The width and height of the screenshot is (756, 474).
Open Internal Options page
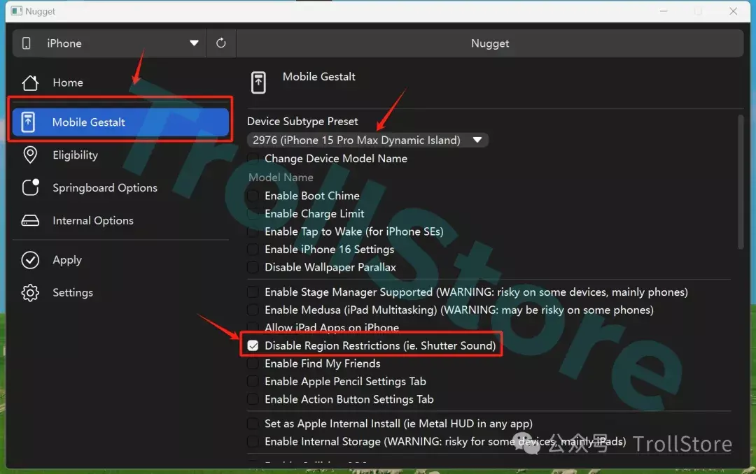pyautogui.click(x=120, y=221)
